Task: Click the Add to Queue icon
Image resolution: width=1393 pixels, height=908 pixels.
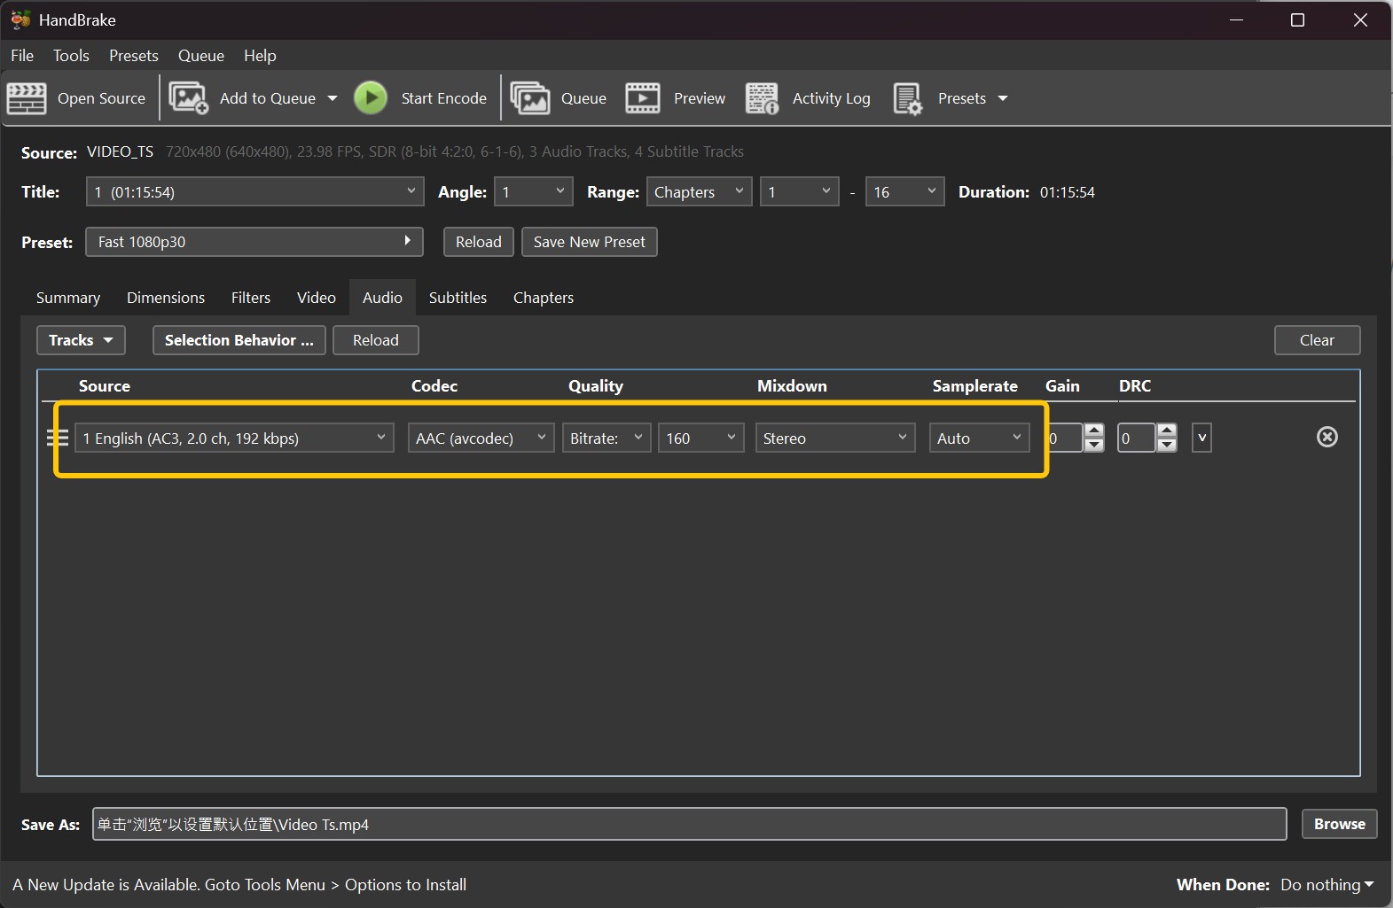Action: point(188,98)
